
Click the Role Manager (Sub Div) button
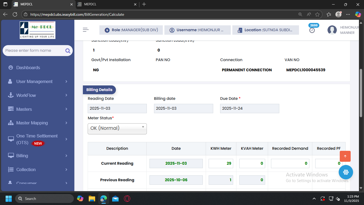coord(131,30)
